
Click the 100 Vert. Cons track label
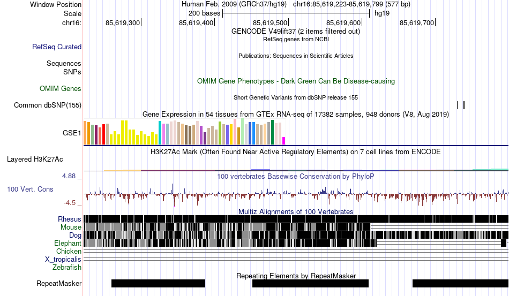[x=30, y=189]
